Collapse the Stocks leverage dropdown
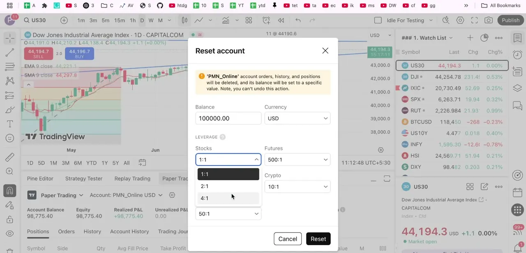Viewport: 526px width, 253px height. pos(228,159)
